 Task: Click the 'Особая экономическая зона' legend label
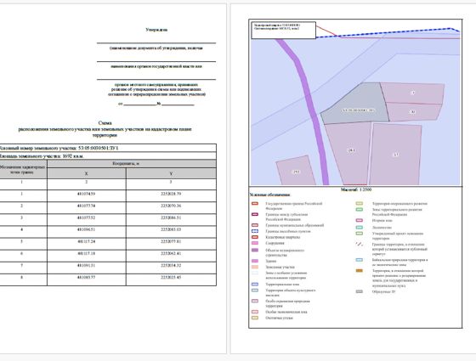tap(286, 312)
